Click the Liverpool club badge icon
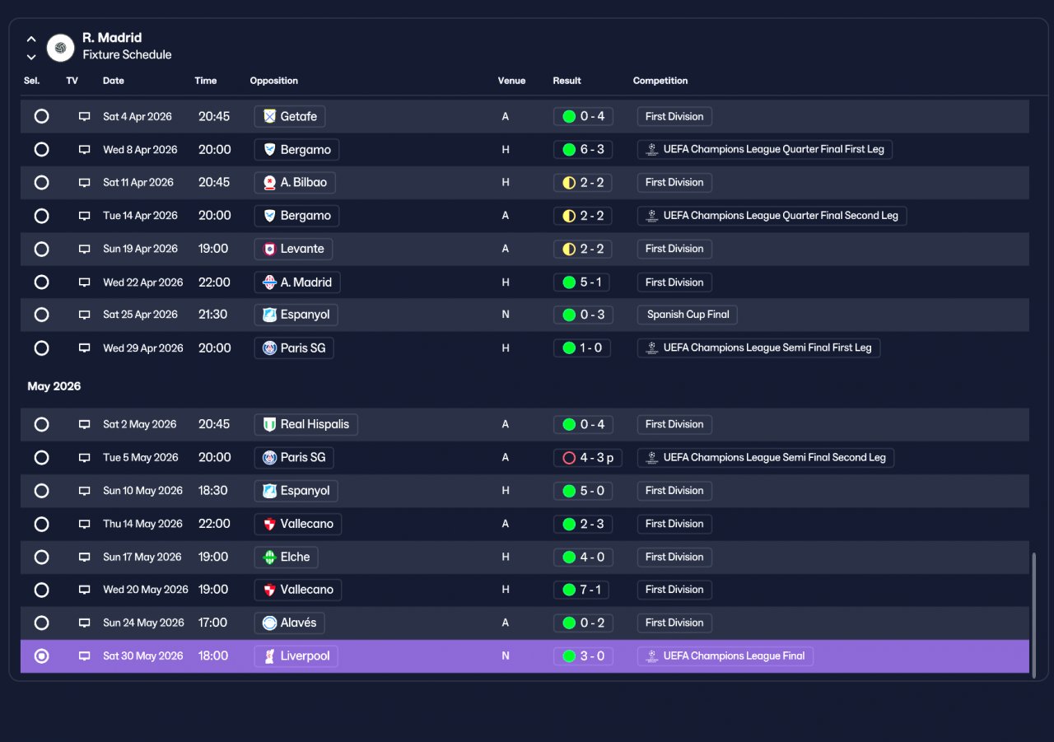Image resolution: width=1054 pixels, height=742 pixels. click(x=269, y=656)
